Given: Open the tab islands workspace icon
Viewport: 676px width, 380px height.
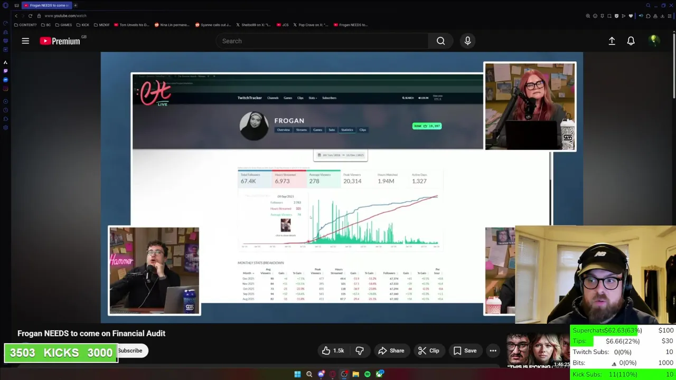Looking at the screenshot, I should tap(16, 5).
